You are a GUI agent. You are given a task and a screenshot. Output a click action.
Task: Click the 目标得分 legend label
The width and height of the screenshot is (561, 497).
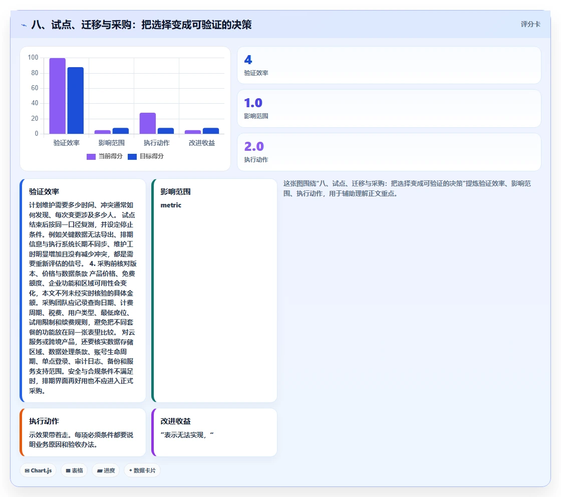152,156
